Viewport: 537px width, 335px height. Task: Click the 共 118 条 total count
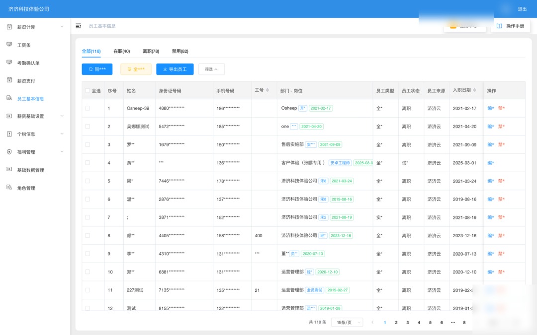coord(317,322)
